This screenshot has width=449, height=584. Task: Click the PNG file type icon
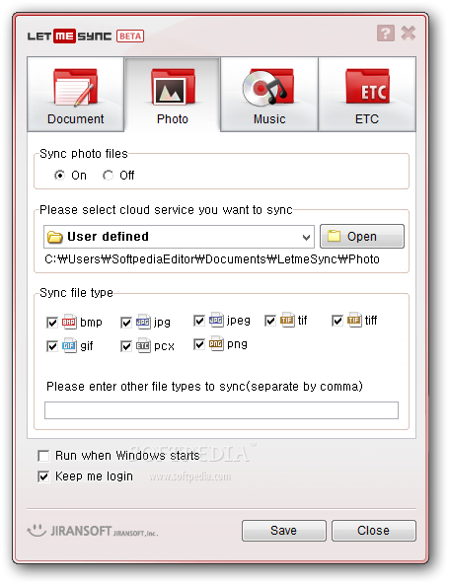216,343
